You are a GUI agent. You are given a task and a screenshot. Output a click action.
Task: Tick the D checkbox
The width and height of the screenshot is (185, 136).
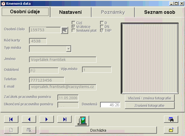(102, 23)
